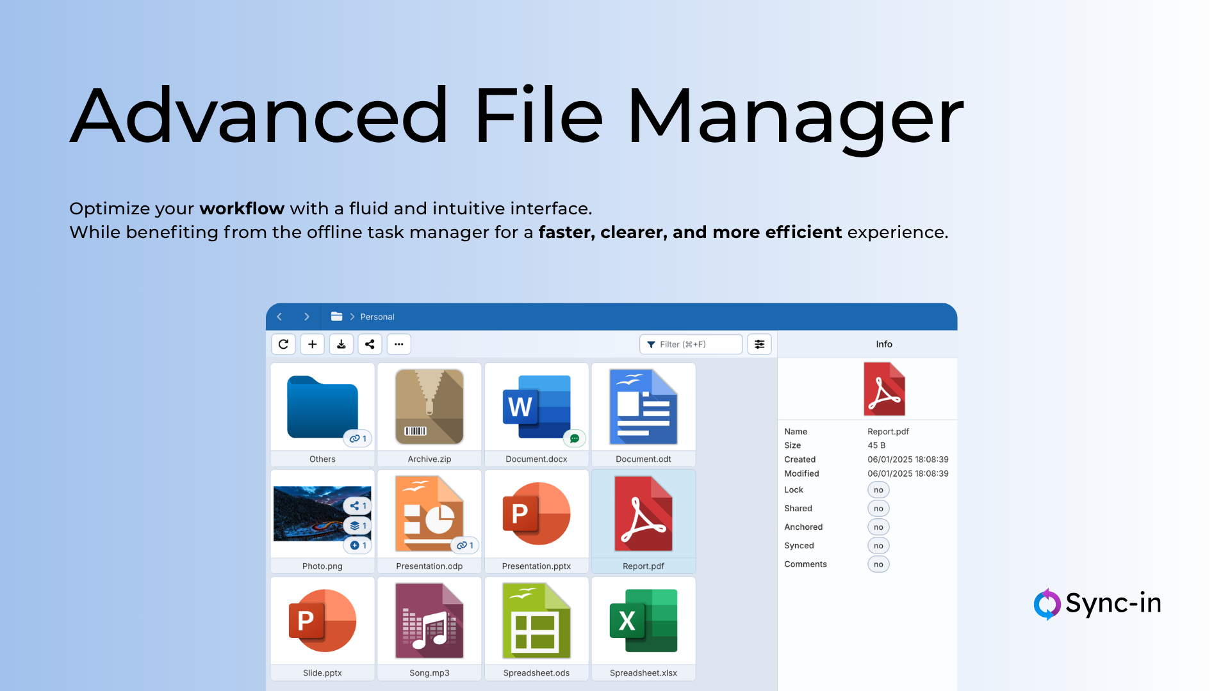
Task: Expand the breadcrumb chevron before Personal
Action: pyautogui.click(x=352, y=317)
